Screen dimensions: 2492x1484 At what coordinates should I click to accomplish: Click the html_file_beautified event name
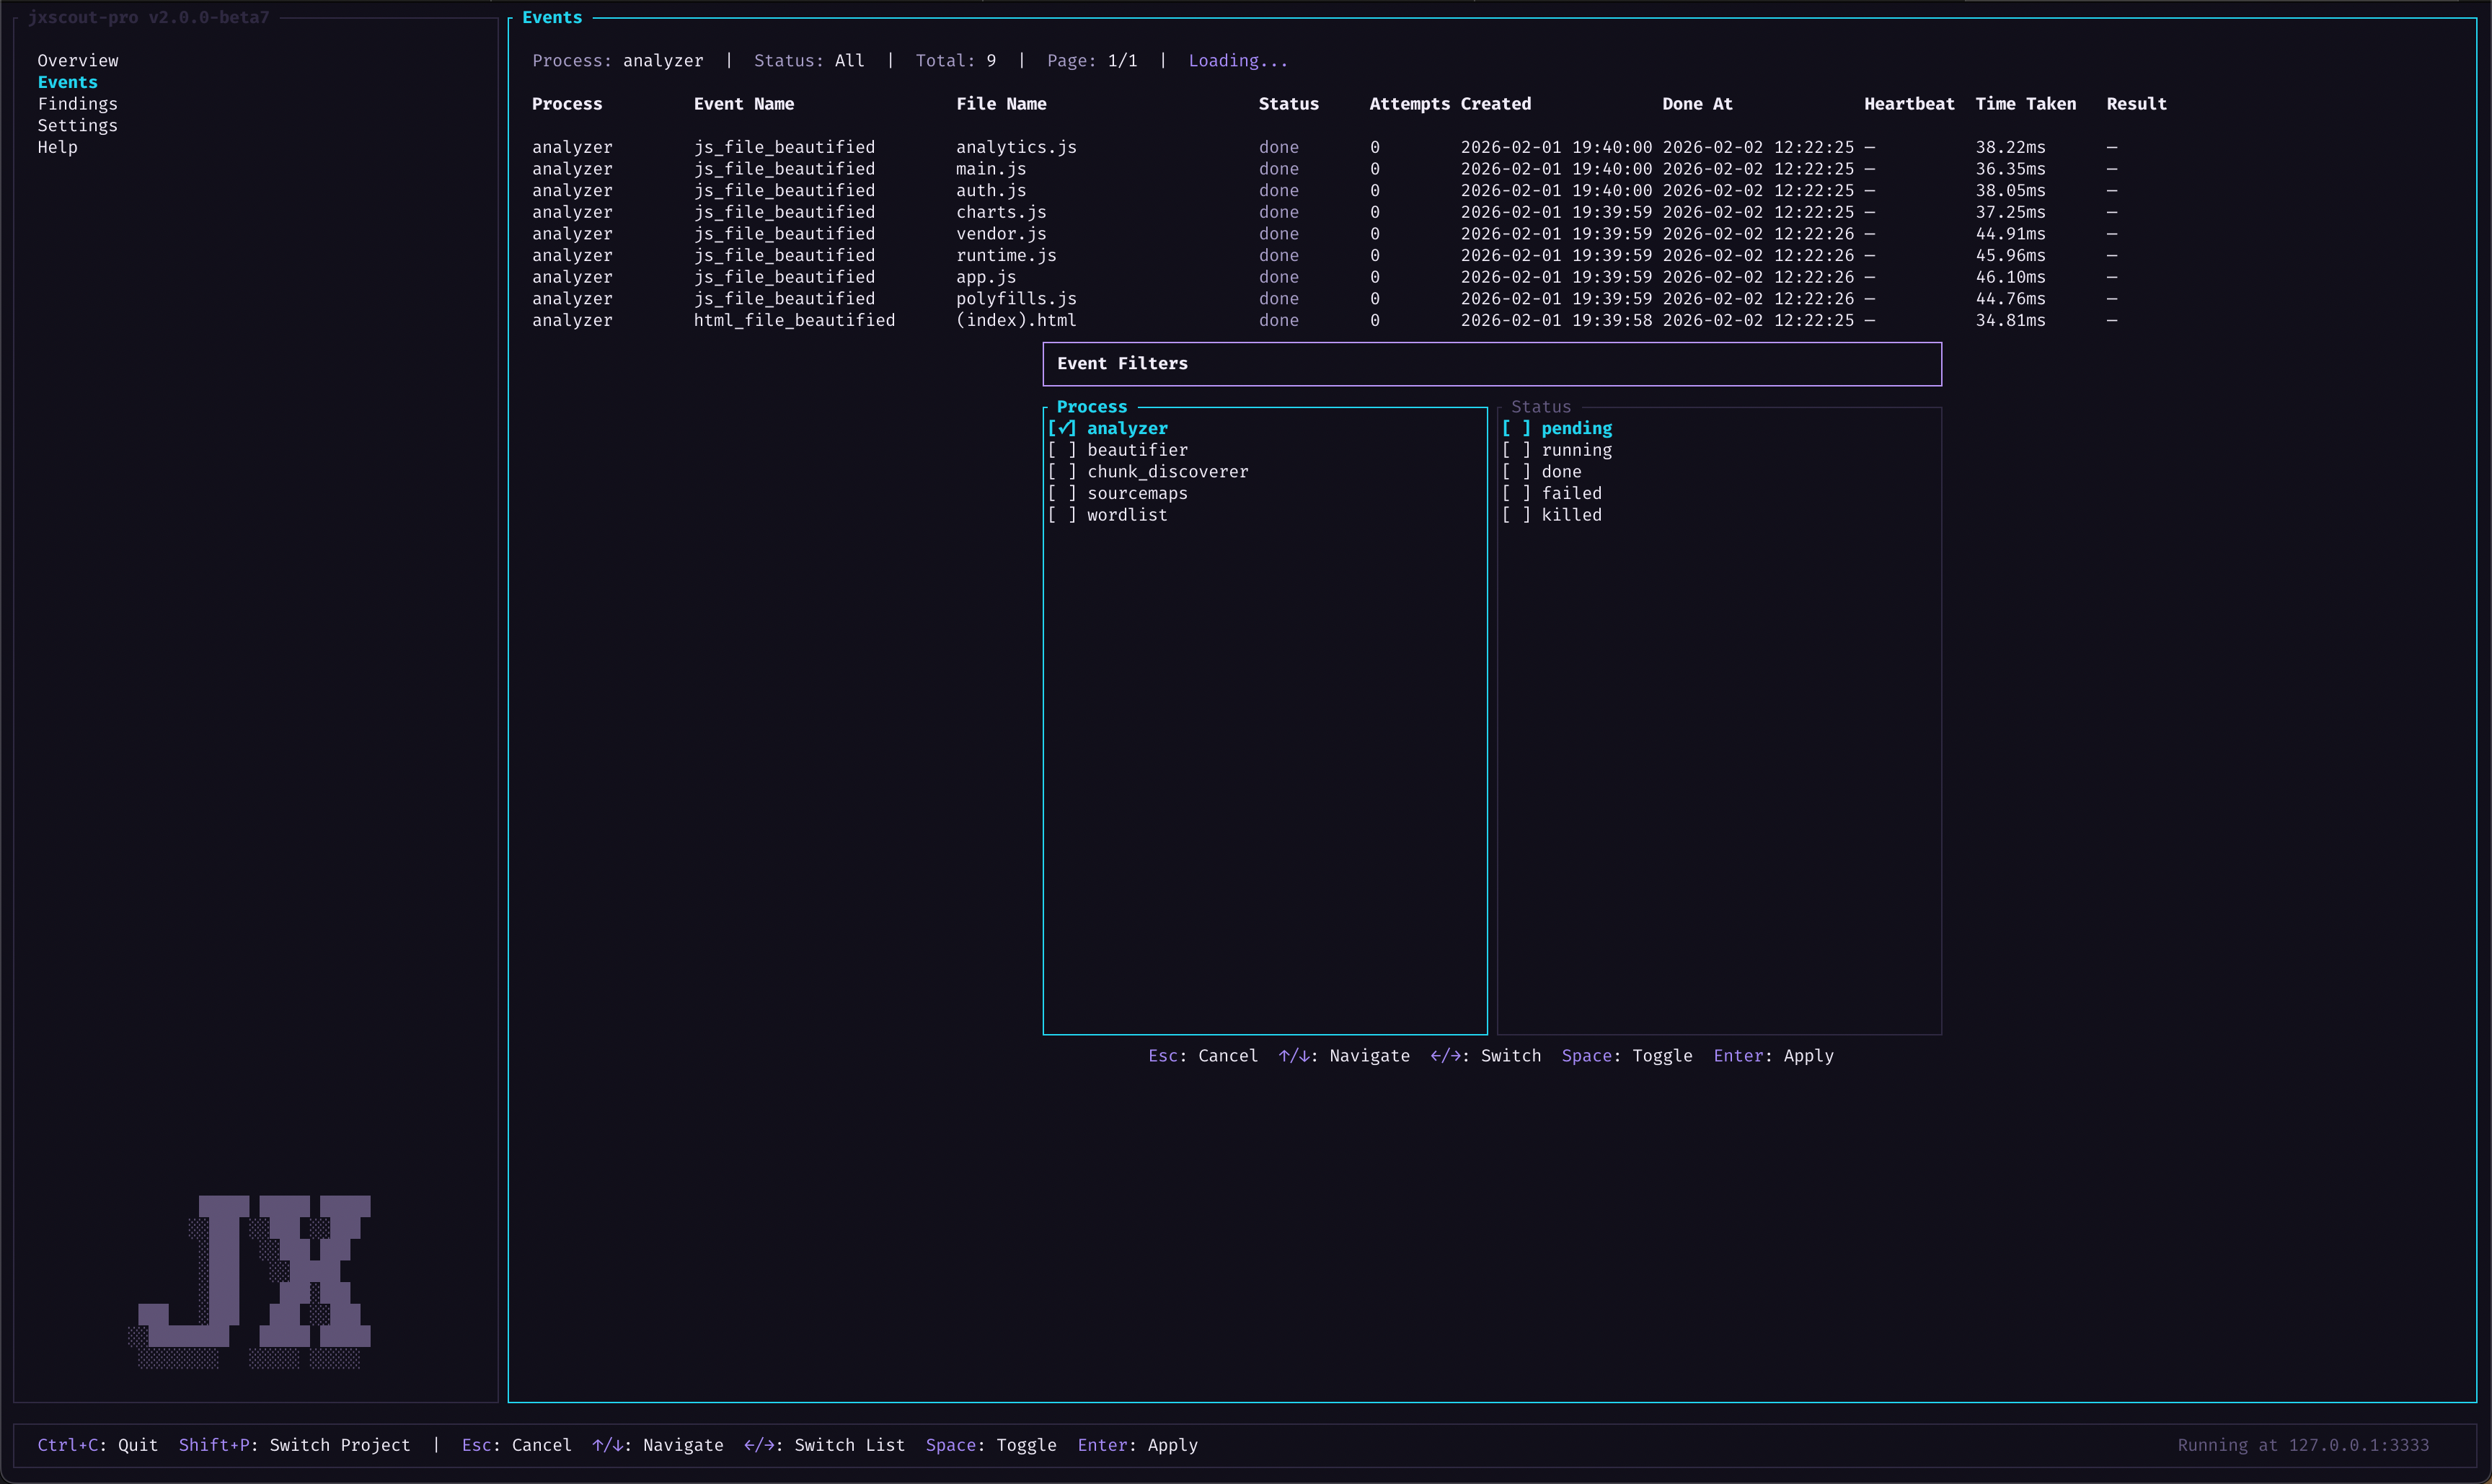(x=794, y=321)
